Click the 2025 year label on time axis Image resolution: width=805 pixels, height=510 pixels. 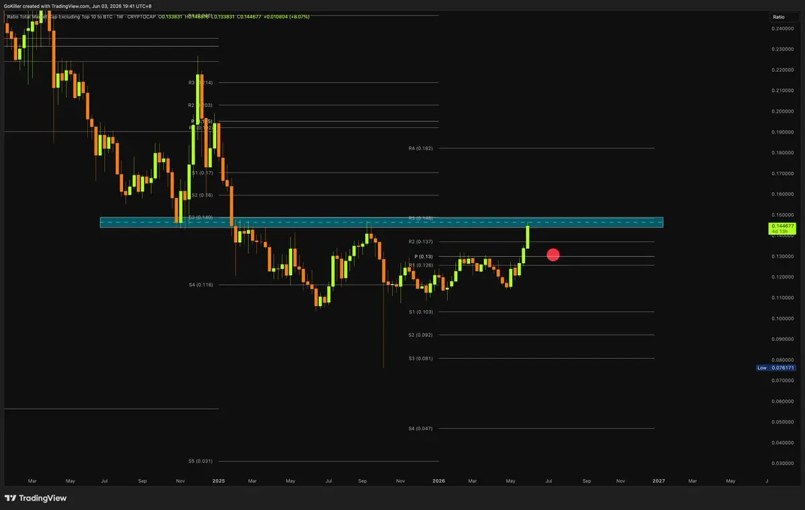point(219,481)
